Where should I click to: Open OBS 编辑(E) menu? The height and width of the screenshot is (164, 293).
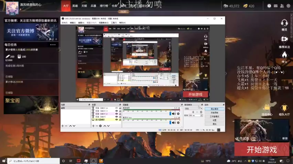(x=73, y=23)
